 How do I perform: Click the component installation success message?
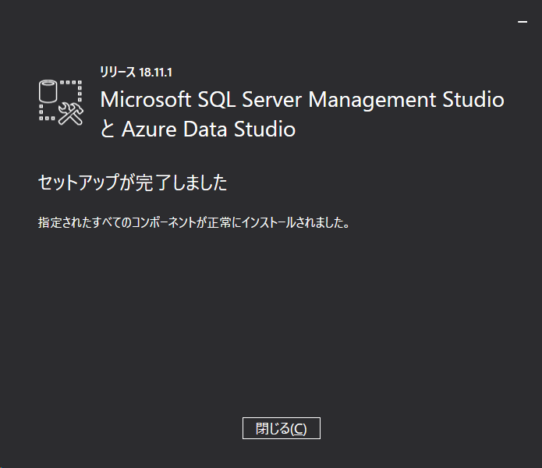pos(193,222)
